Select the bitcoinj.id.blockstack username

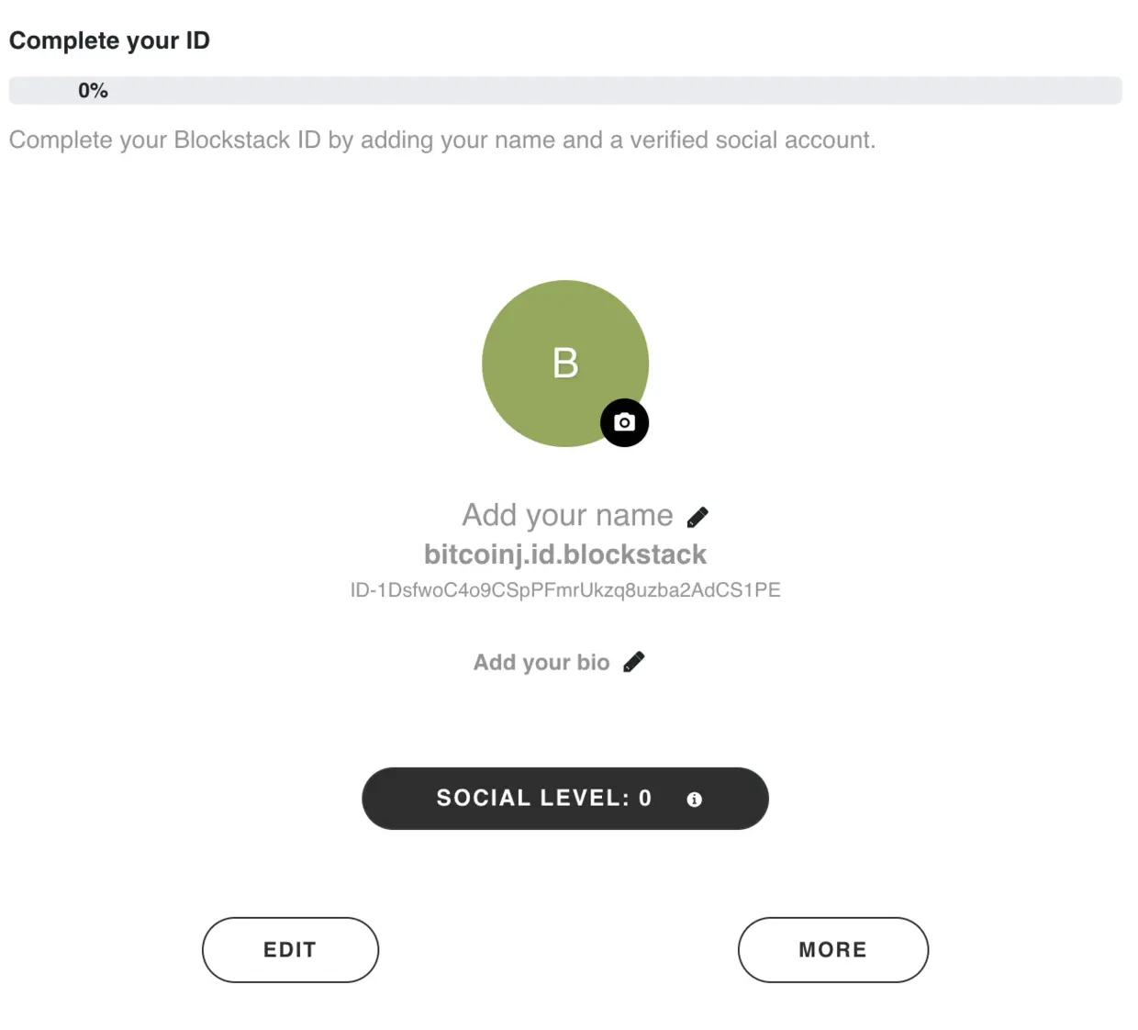tap(565, 554)
